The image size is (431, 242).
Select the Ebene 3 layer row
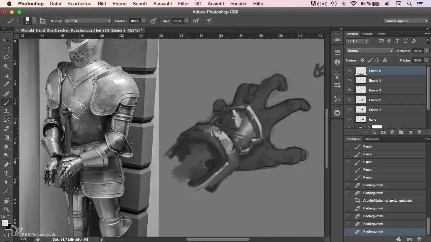pos(386,90)
